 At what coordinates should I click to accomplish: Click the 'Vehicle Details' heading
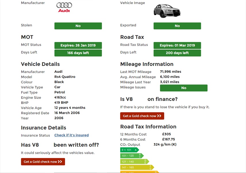40,64
